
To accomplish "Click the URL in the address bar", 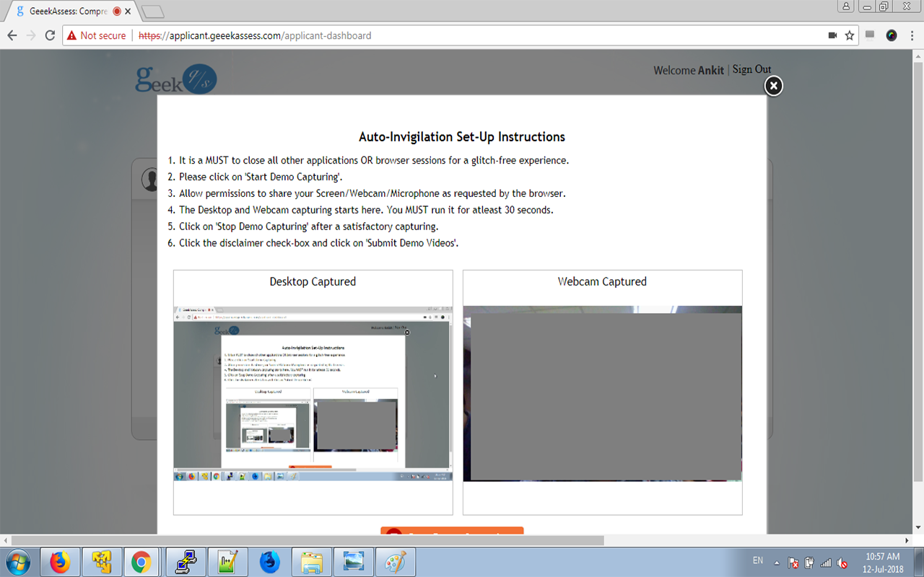I will [255, 35].
